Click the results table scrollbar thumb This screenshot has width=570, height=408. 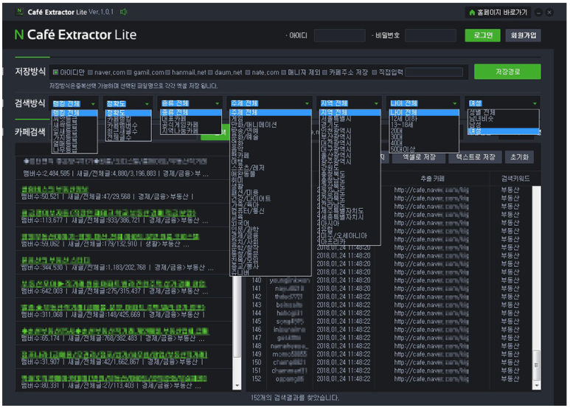[537, 364]
